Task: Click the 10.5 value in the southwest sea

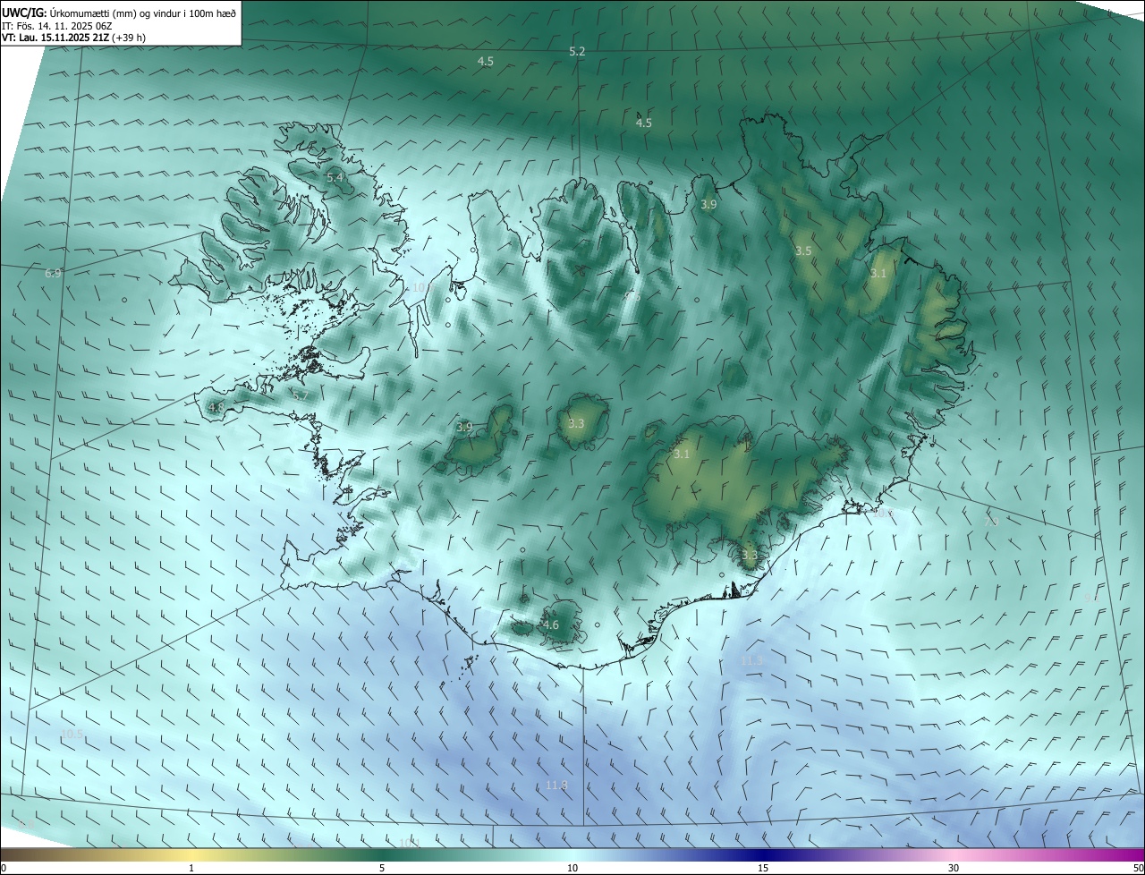Action: pyautogui.click(x=72, y=735)
